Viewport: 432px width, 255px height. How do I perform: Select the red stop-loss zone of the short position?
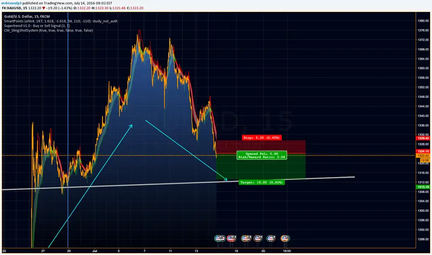(260, 147)
